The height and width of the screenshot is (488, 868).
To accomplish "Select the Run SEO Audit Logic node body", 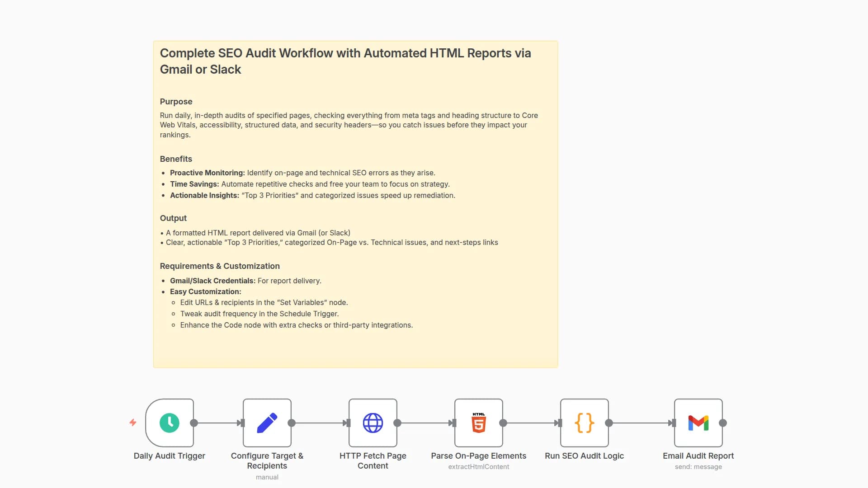I will [584, 423].
